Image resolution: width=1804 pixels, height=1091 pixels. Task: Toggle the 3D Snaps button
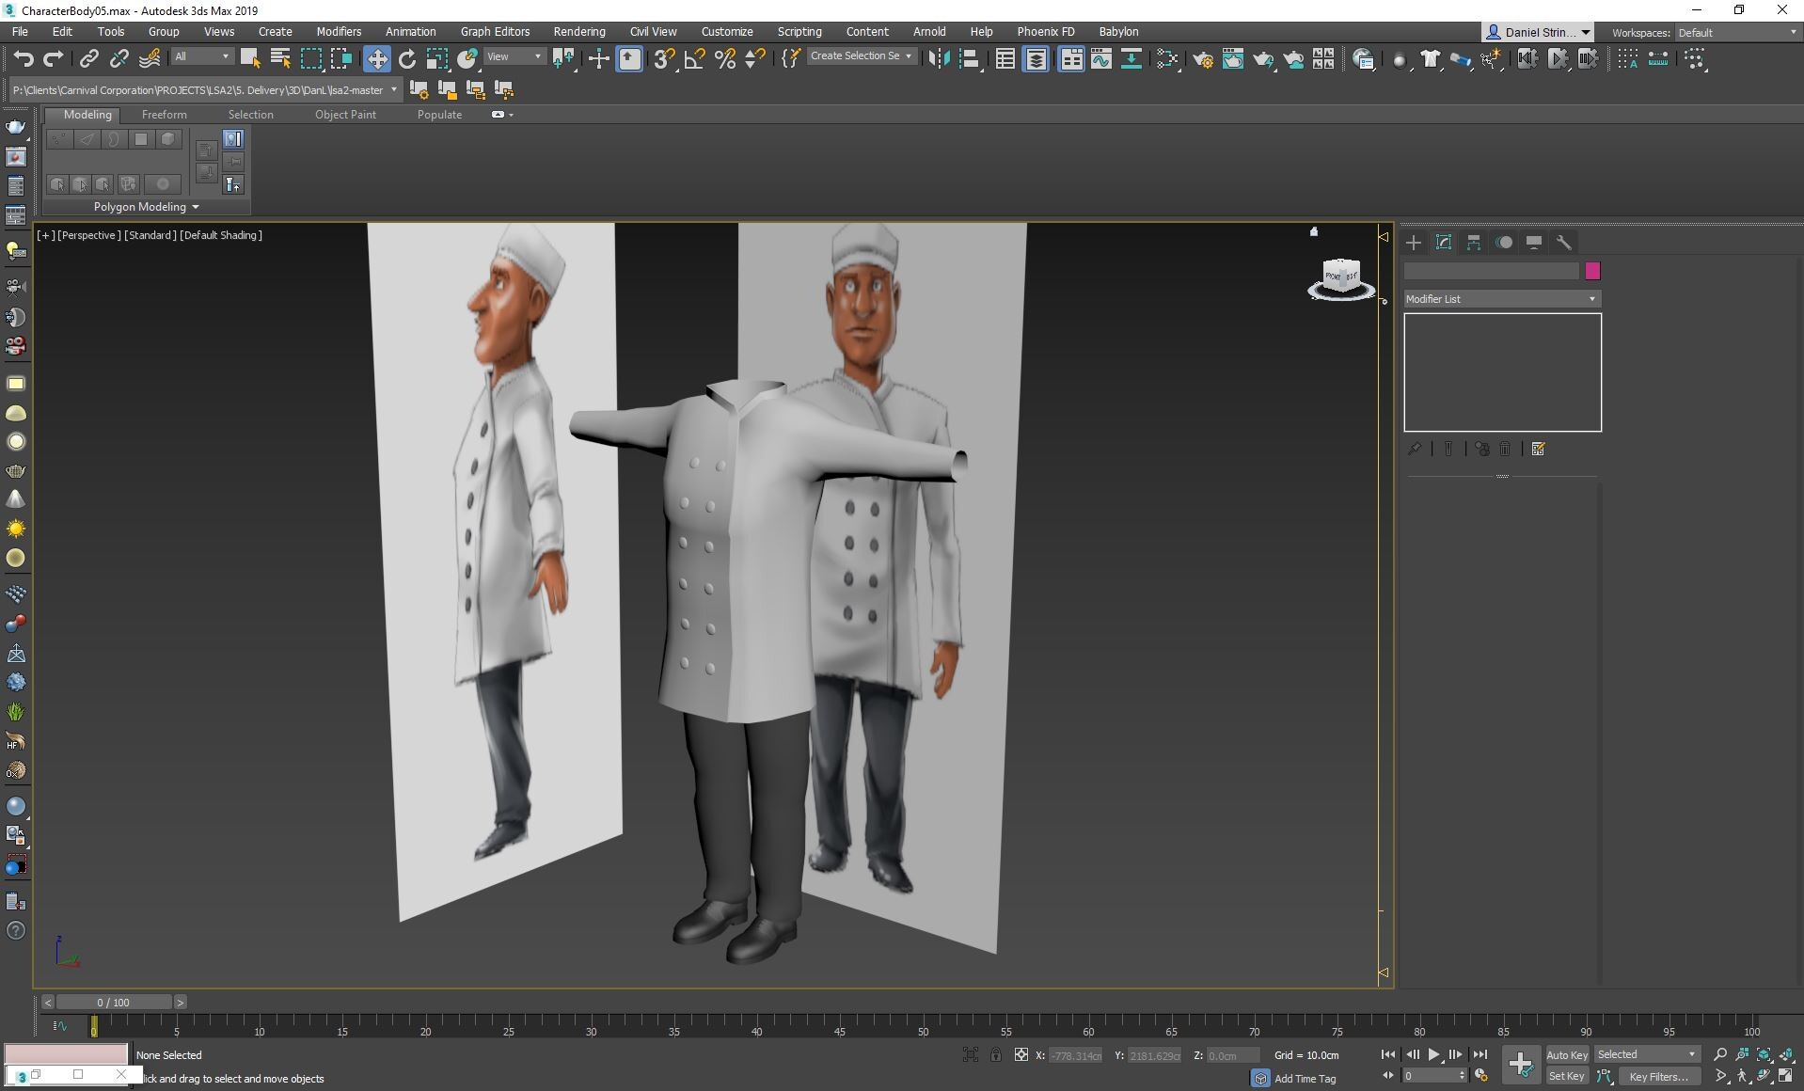pyautogui.click(x=663, y=59)
